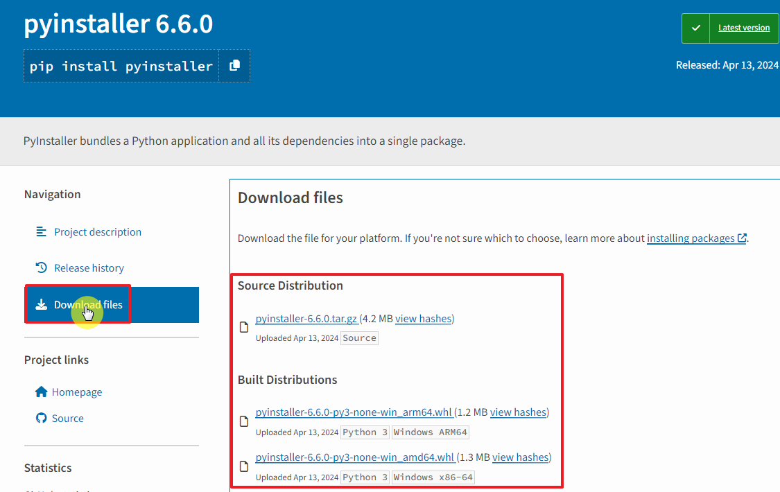Click file icon beside win_arm64.whl
The height and width of the screenshot is (492, 780).
coord(244,421)
